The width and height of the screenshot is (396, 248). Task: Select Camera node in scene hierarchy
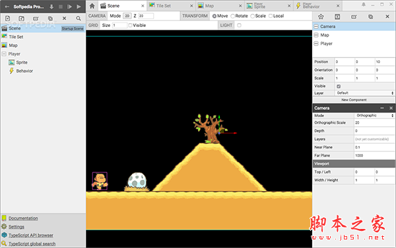tap(354, 26)
